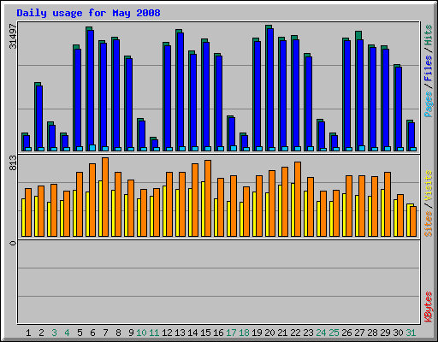Screen dimensions: 438x342
Task: Click day 9 on the x-axis
Action: coord(131,333)
